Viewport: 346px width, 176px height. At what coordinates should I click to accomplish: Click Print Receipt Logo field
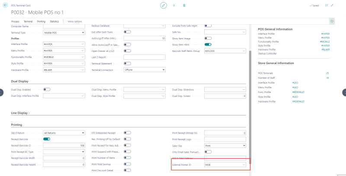click(x=225, y=139)
